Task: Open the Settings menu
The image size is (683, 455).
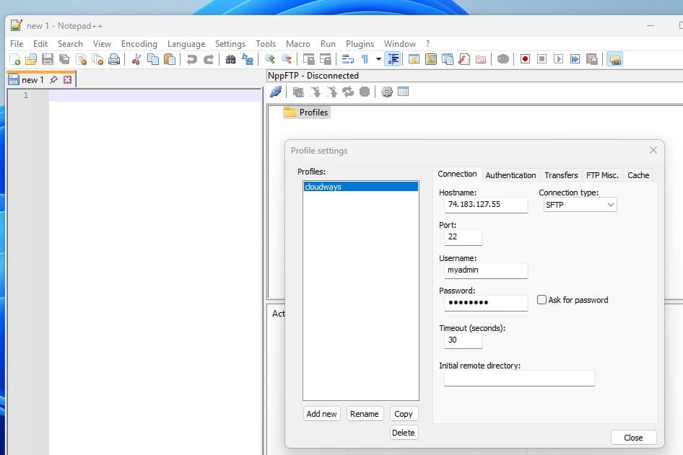Action: click(x=230, y=44)
